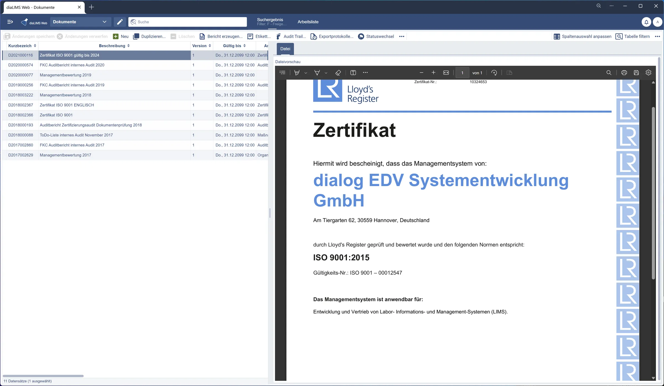Viewport: 664px width, 386px height.
Task: Search within the PDF preview
Action: pos(609,73)
